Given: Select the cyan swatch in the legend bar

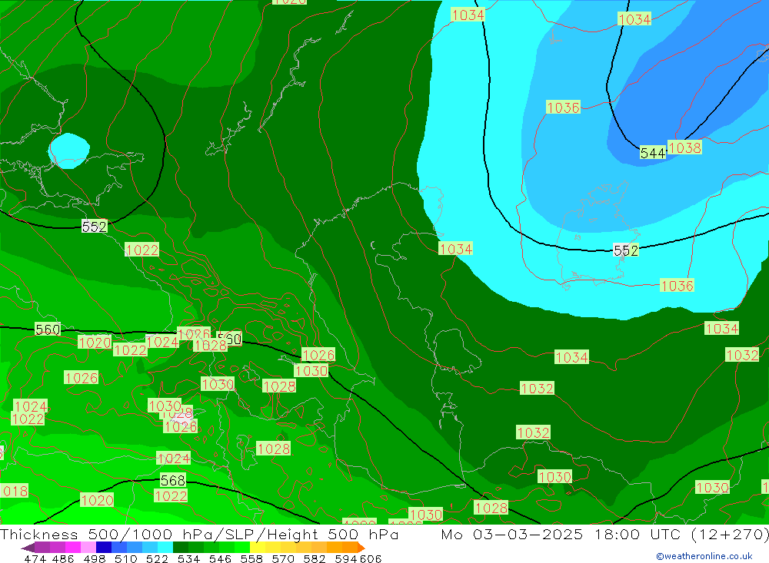Looking at the screenshot, I should point(165,548).
